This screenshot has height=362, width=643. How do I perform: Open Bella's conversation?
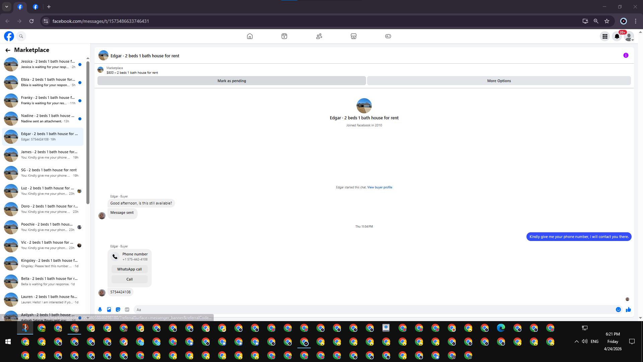coord(43,282)
